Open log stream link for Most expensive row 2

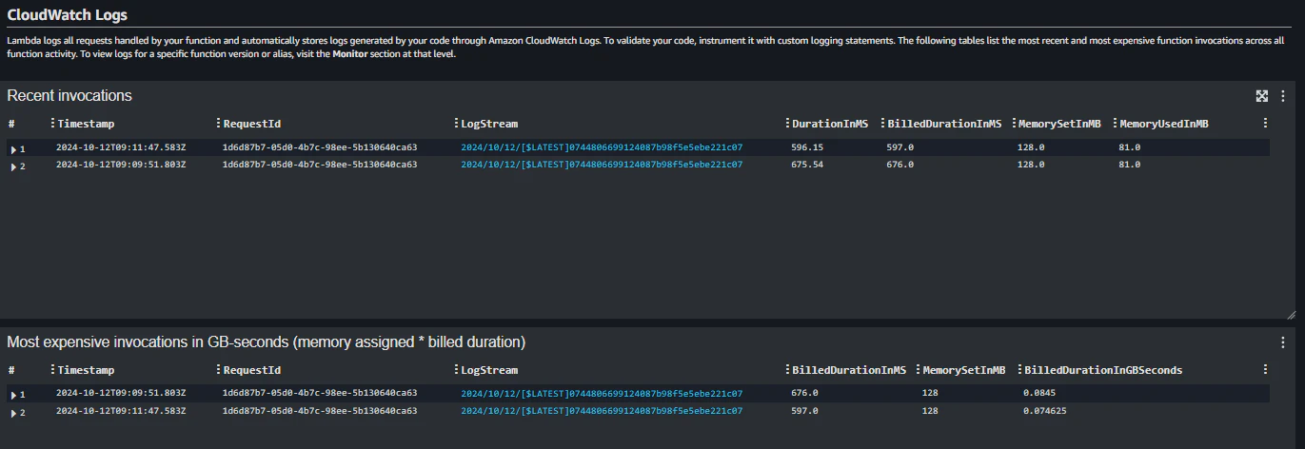click(602, 411)
